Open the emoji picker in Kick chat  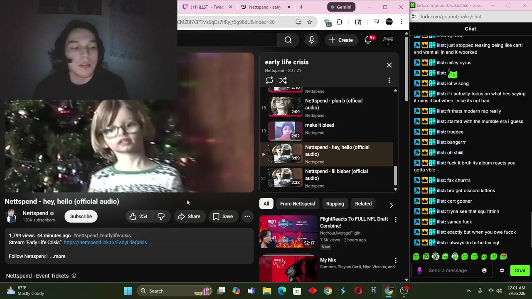click(x=484, y=270)
